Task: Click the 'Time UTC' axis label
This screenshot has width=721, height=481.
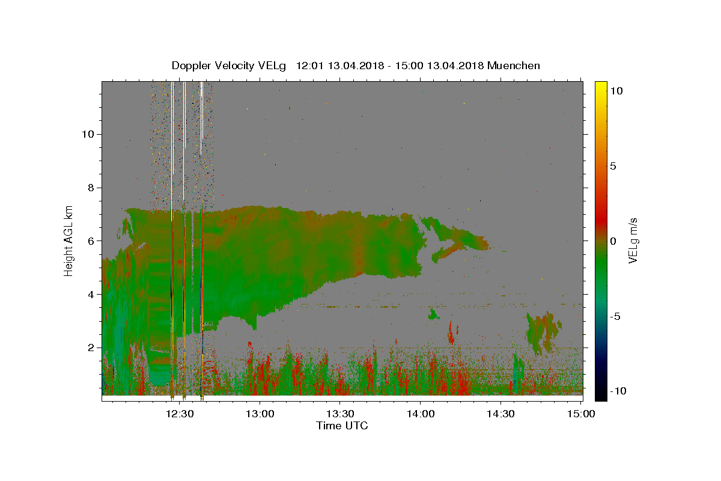Action: (342, 426)
